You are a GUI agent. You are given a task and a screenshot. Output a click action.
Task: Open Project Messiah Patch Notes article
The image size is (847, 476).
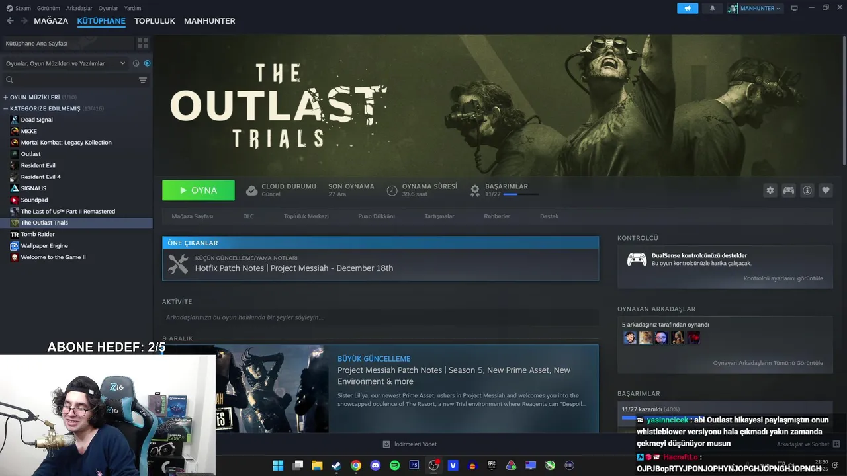pos(454,376)
